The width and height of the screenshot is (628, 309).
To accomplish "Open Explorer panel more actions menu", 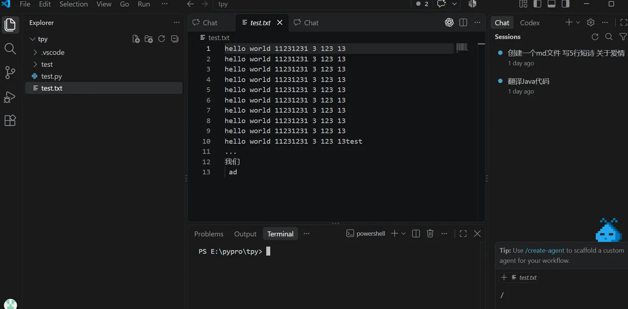I will coord(176,22).
